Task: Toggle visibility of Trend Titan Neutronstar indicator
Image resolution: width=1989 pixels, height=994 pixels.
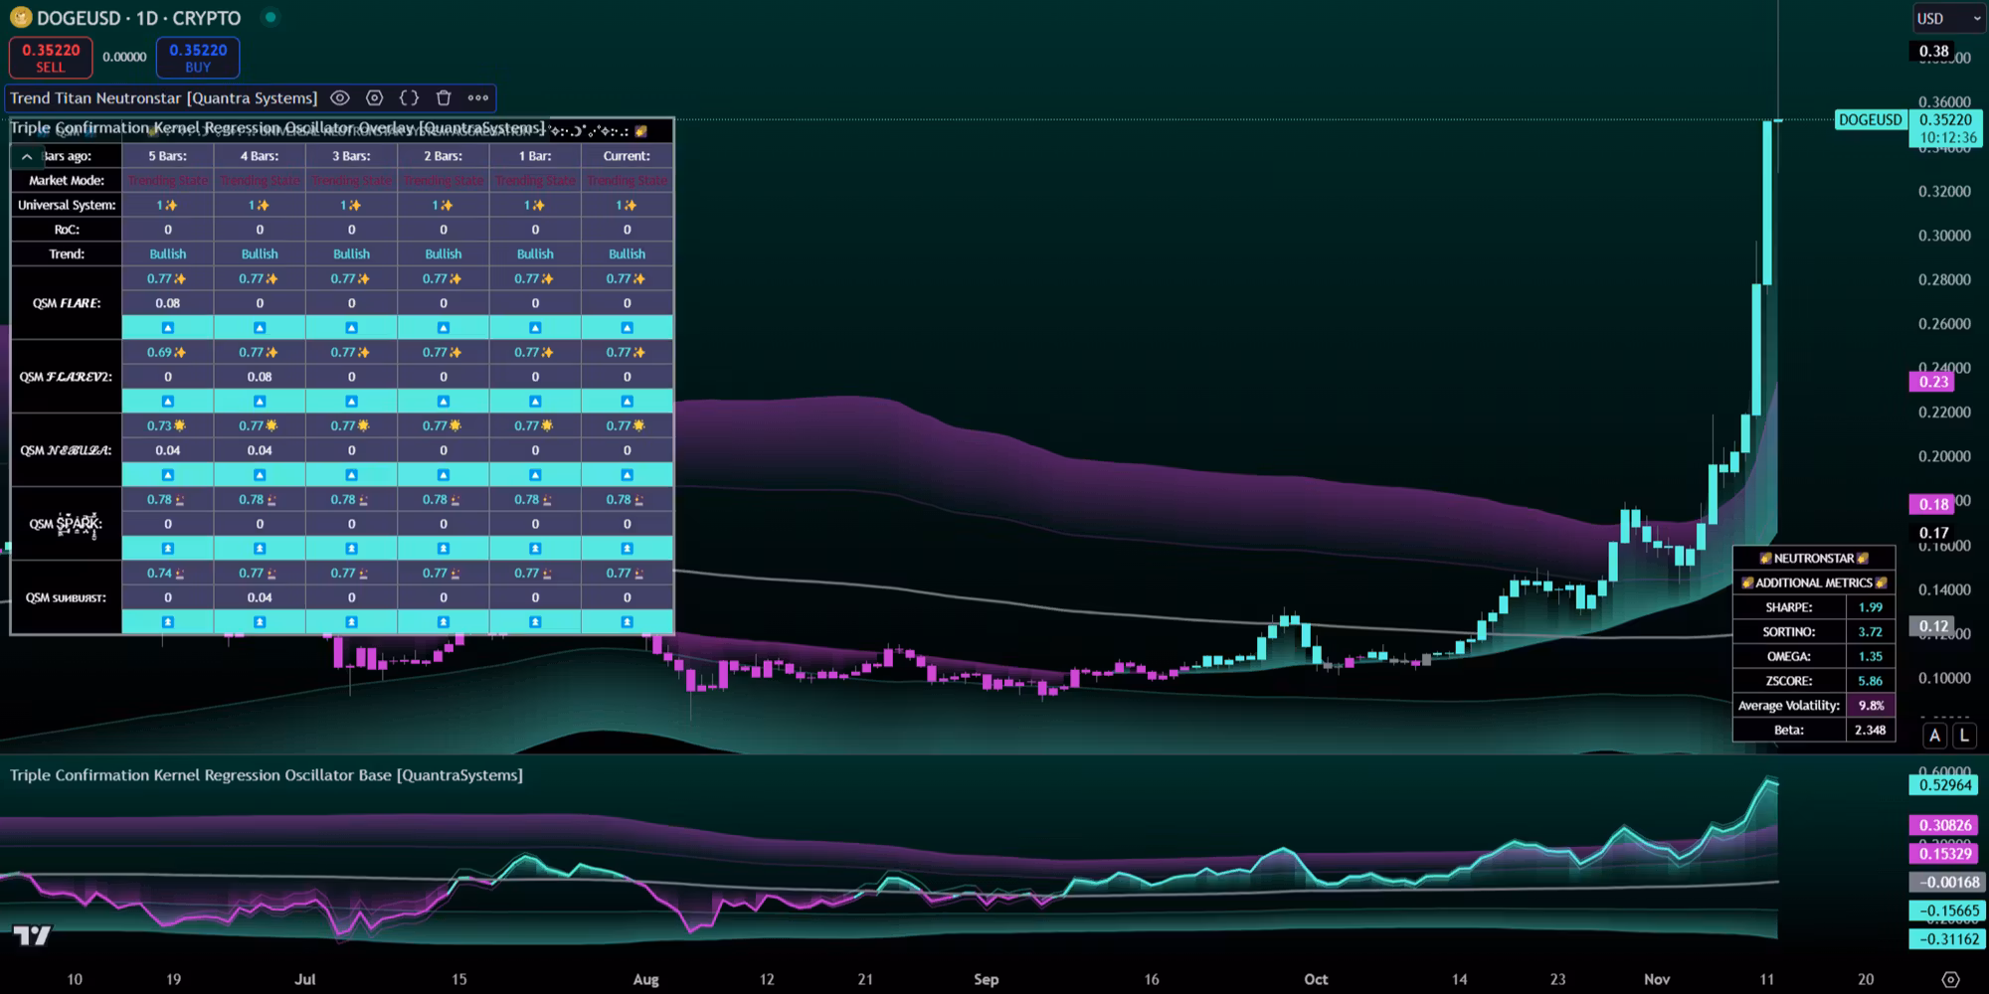Action: click(340, 97)
